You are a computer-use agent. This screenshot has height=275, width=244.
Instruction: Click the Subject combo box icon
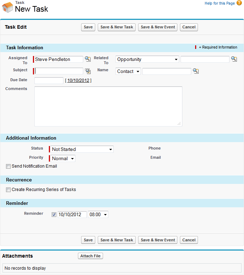(x=87, y=71)
